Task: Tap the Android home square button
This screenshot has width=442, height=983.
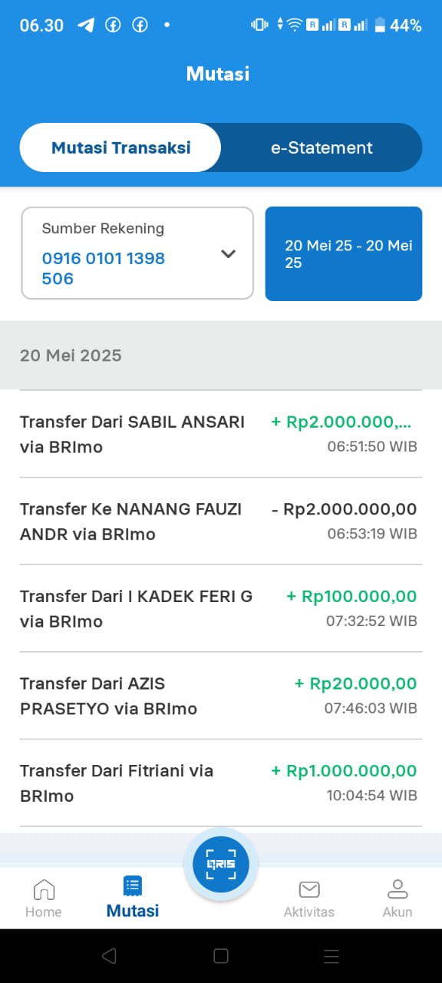Action: click(221, 955)
